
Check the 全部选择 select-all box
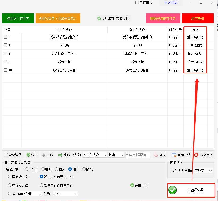pos(5,155)
